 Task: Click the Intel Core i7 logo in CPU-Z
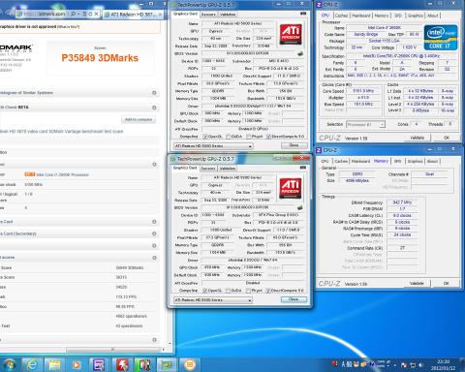click(x=441, y=38)
